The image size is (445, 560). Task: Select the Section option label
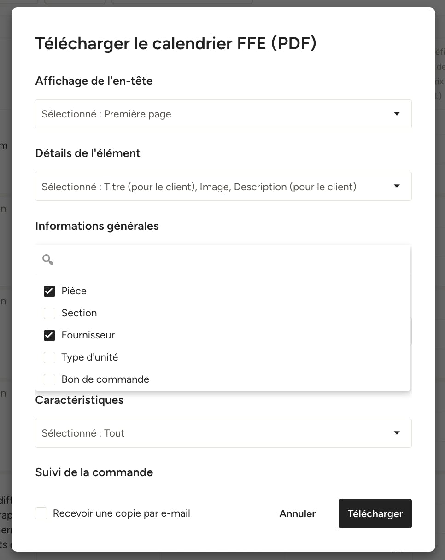point(79,313)
